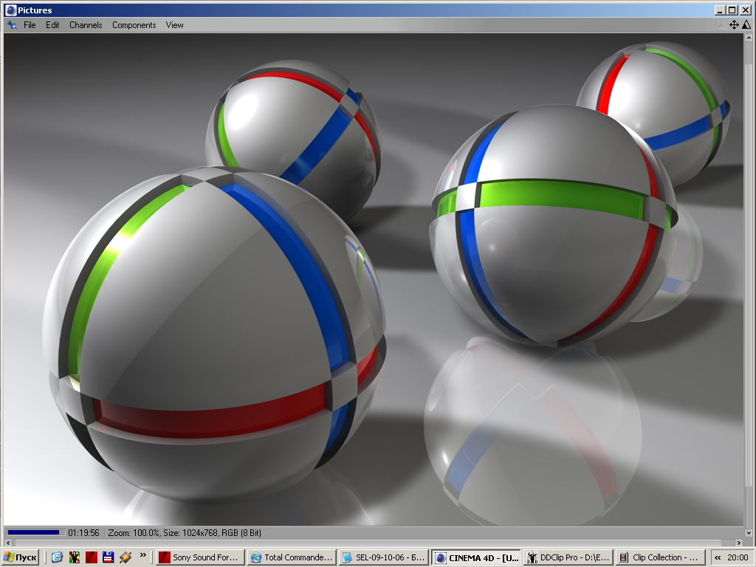Click the floppy disk quick launch icon
This screenshot has width=756, height=567.
[x=108, y=557]
